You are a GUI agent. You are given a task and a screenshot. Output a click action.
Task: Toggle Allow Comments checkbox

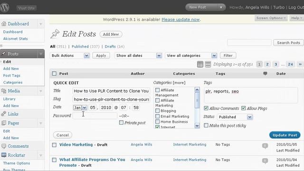pyautogui.click(x=206, y=108)
